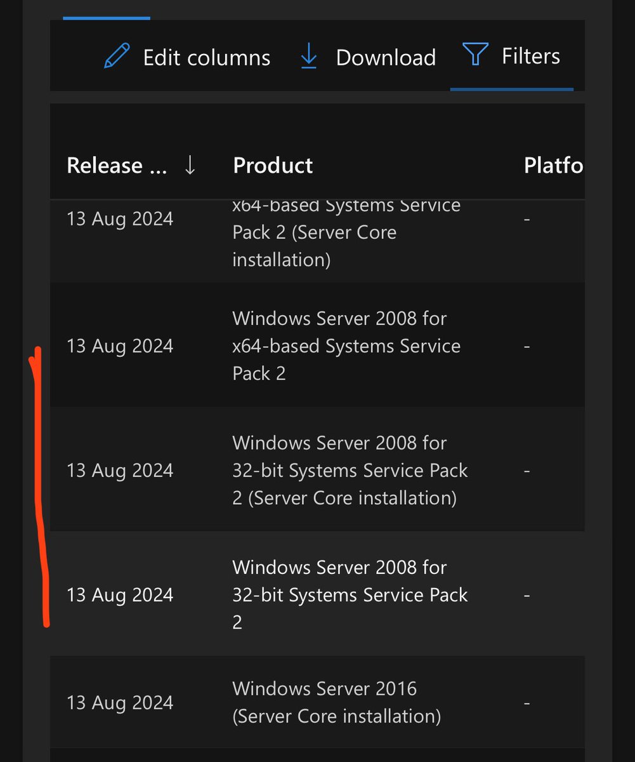
Task: Open sort options on the Product column header
Action: pyautogui.click(x=273, y=165)
